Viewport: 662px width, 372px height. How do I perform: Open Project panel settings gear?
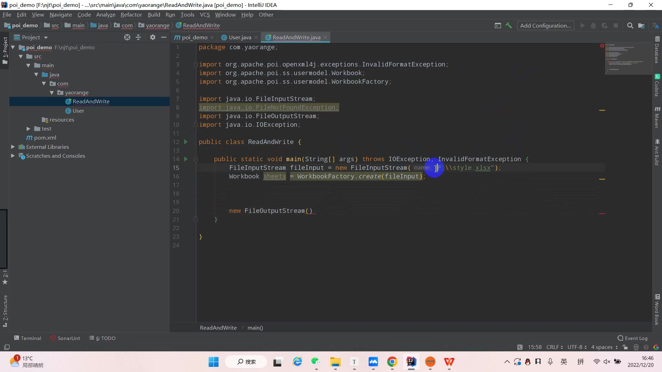click(x=153, y=37)
